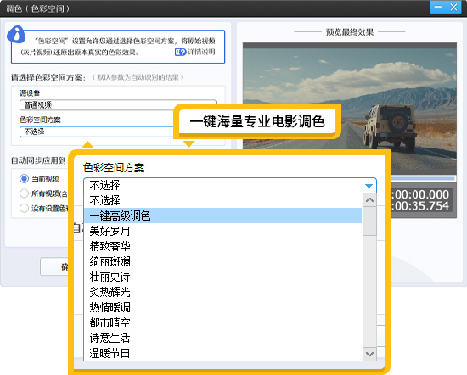Select the 没有设置色彩 radio option
This screenshot has height=375, width=467.
[x=24, y=208]
